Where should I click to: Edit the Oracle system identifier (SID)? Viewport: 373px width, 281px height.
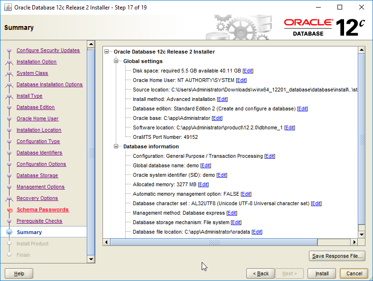[x=222, y=175]
